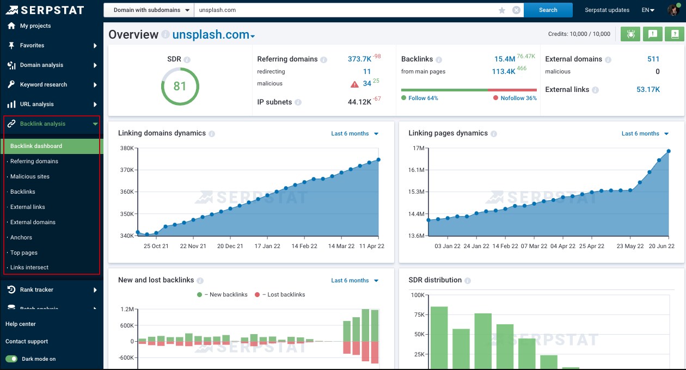Open Last 6 months for Linking pages dynamics
686x370 pixels.
point(645,133)
